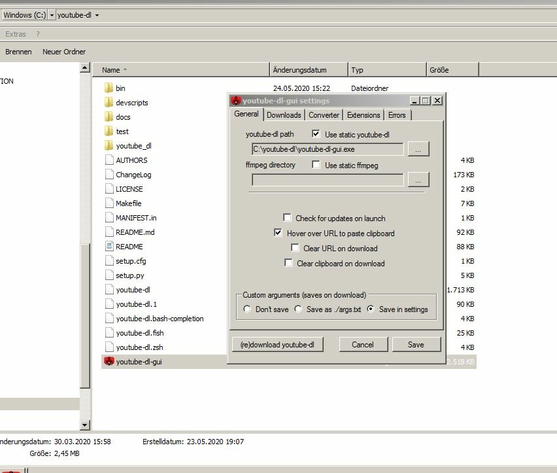Viewport: 557px width, 473px height.
Task: Click the Makefile file icon
Action: coord(109,203)
